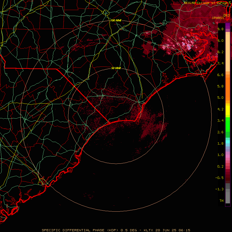Click the 0.5 DEG elevation text

click(x=129, y=230)
